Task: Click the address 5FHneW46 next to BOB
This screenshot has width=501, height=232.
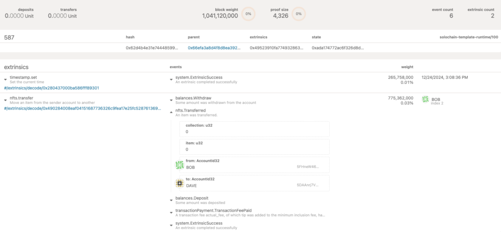Action: [x=308, y=167]
